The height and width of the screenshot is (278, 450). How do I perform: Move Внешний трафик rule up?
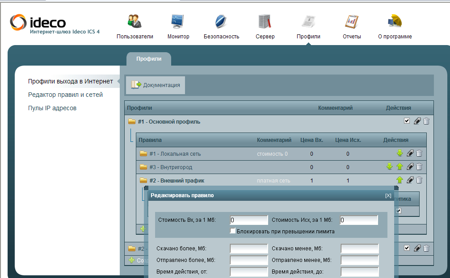point(400,180)
